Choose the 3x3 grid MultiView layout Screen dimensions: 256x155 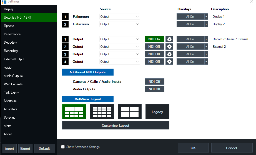pos(102,112)
